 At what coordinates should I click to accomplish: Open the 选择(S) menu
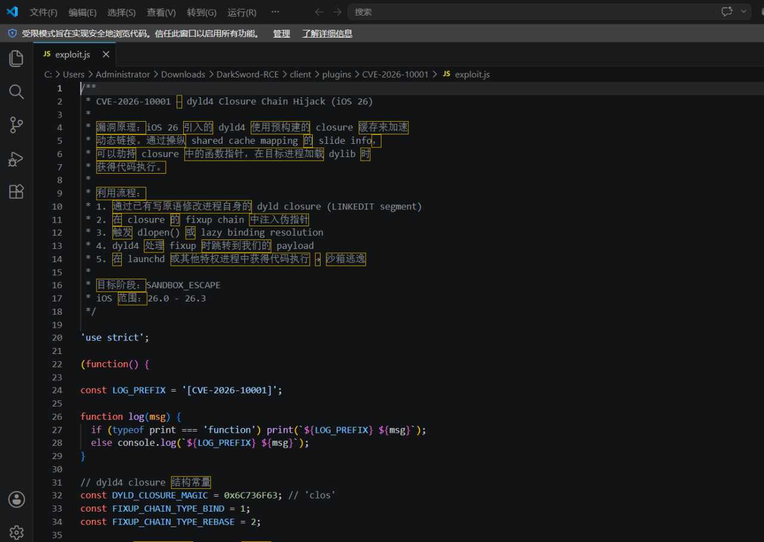[121, 12]
